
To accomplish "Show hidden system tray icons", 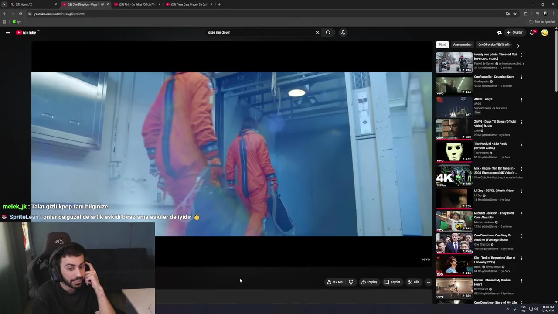I will [x=507, y=309].
